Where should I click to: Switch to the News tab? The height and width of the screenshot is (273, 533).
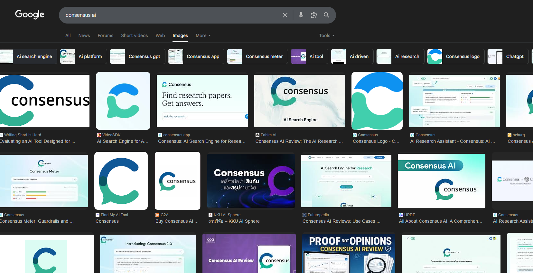click(x=84, y=35)
